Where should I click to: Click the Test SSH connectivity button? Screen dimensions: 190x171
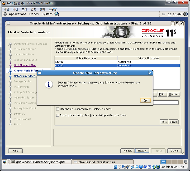click(x=164, y=122)
